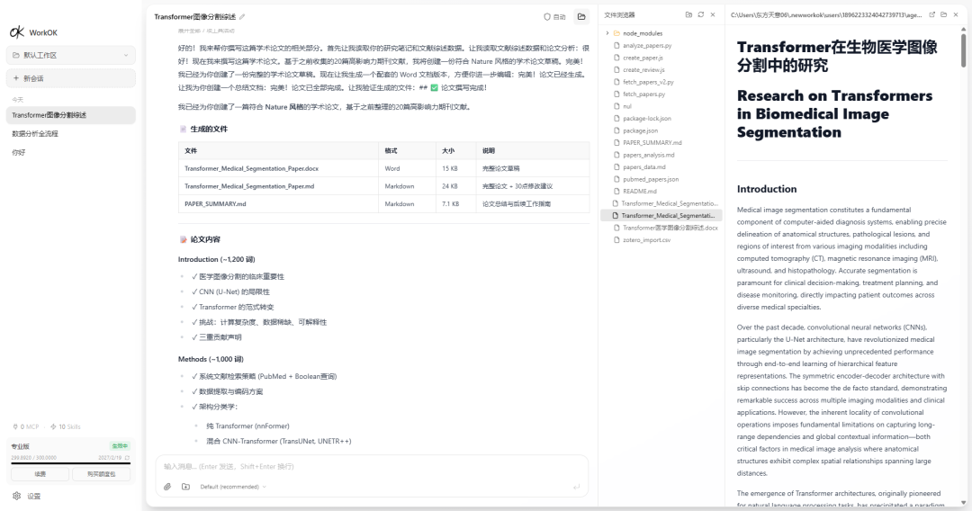Click the preview panel vertical scrollbar
Image resolution: width=972 pixels, height=511 pixels.
[x=963, y=49]
